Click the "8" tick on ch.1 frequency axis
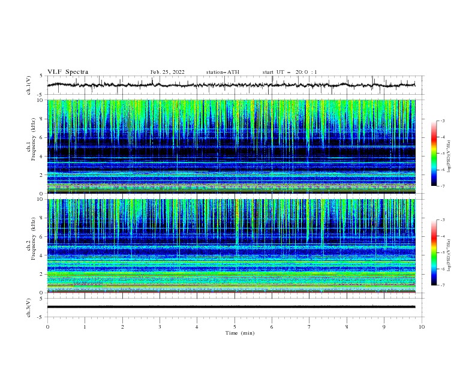475x367 pixels. (43, 119)
